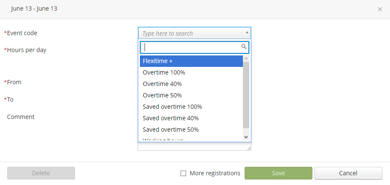Image resolution: width=390 pixels, height=185 pixels.
Task: Pick Saved overtime 50% from list
Action: pyautogui.click(x=191, y=130)
